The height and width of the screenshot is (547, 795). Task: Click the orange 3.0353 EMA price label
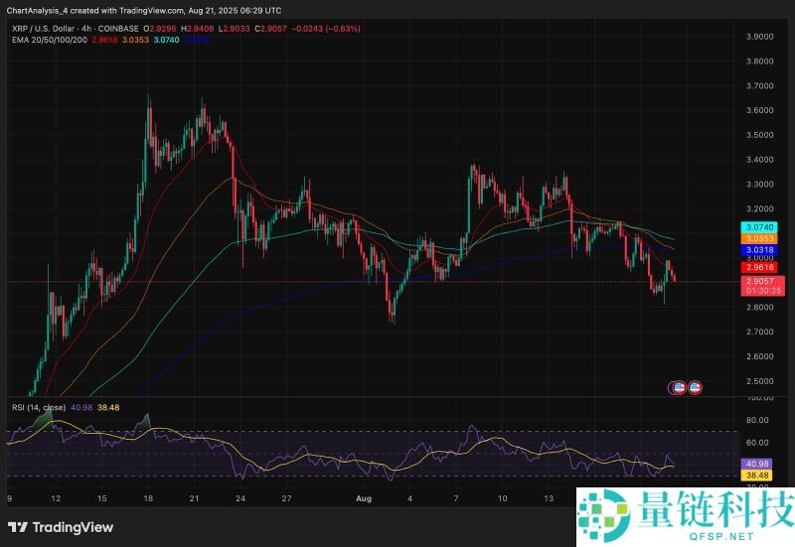click(x=761, y=238)
